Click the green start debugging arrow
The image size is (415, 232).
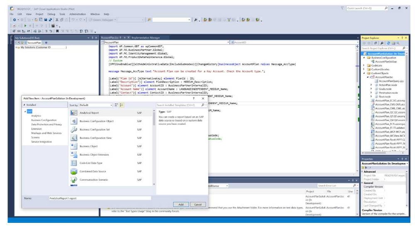tap(25, 26)
